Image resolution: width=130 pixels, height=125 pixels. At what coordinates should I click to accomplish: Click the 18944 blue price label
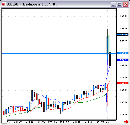(x=122, y=60)
